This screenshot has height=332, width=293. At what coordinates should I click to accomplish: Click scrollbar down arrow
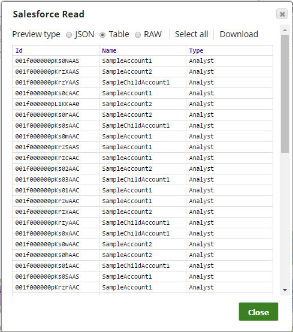pos(285,290)
